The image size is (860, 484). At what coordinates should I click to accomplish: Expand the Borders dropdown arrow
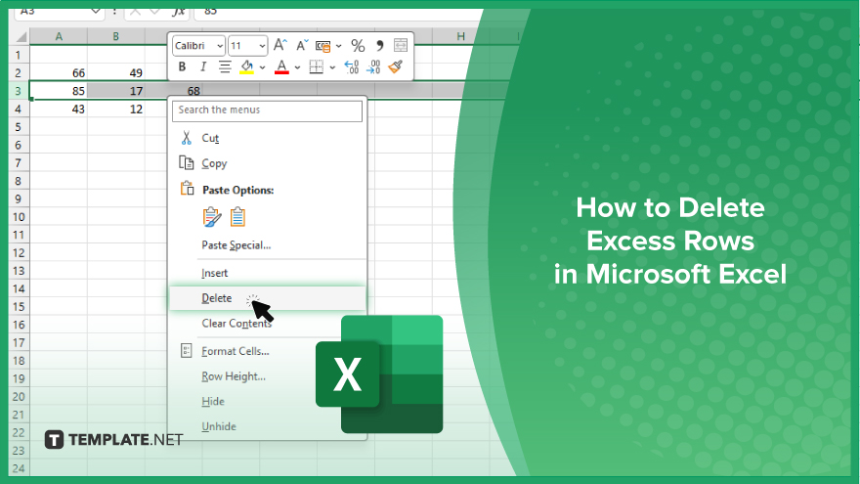pyautogui.click(x=332, y=67)
